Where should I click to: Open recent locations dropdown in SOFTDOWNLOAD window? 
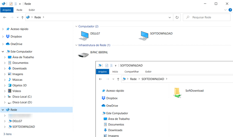click(x=113, y=79)
